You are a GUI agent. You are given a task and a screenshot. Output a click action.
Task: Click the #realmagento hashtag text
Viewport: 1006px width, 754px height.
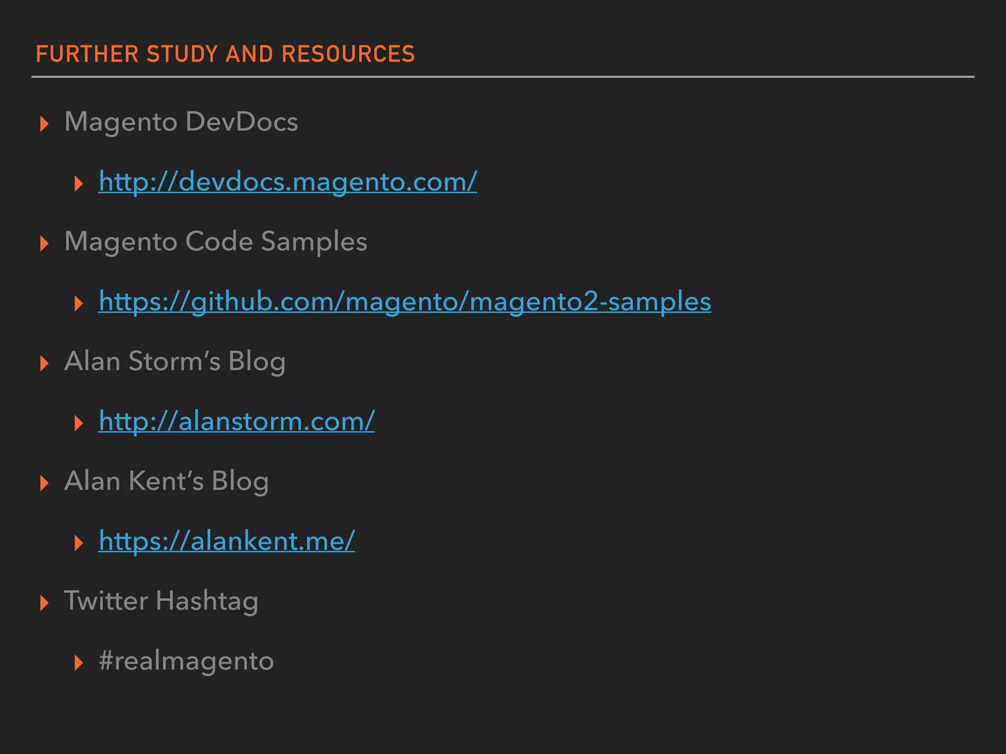coord(186,661)
